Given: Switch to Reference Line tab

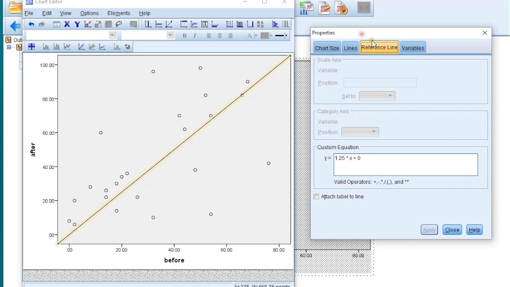Looking at the screenshot, I should tap(379, 47).
